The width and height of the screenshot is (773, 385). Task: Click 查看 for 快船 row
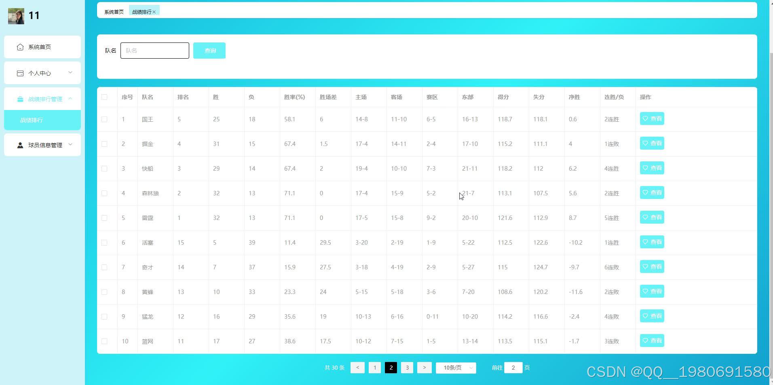tap(652, 168)
